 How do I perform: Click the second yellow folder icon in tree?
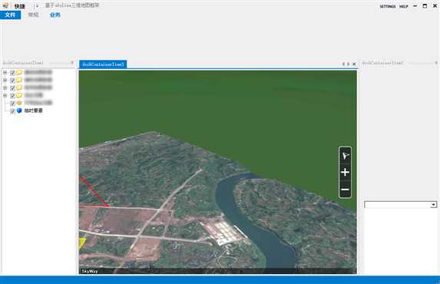point(19,80)
